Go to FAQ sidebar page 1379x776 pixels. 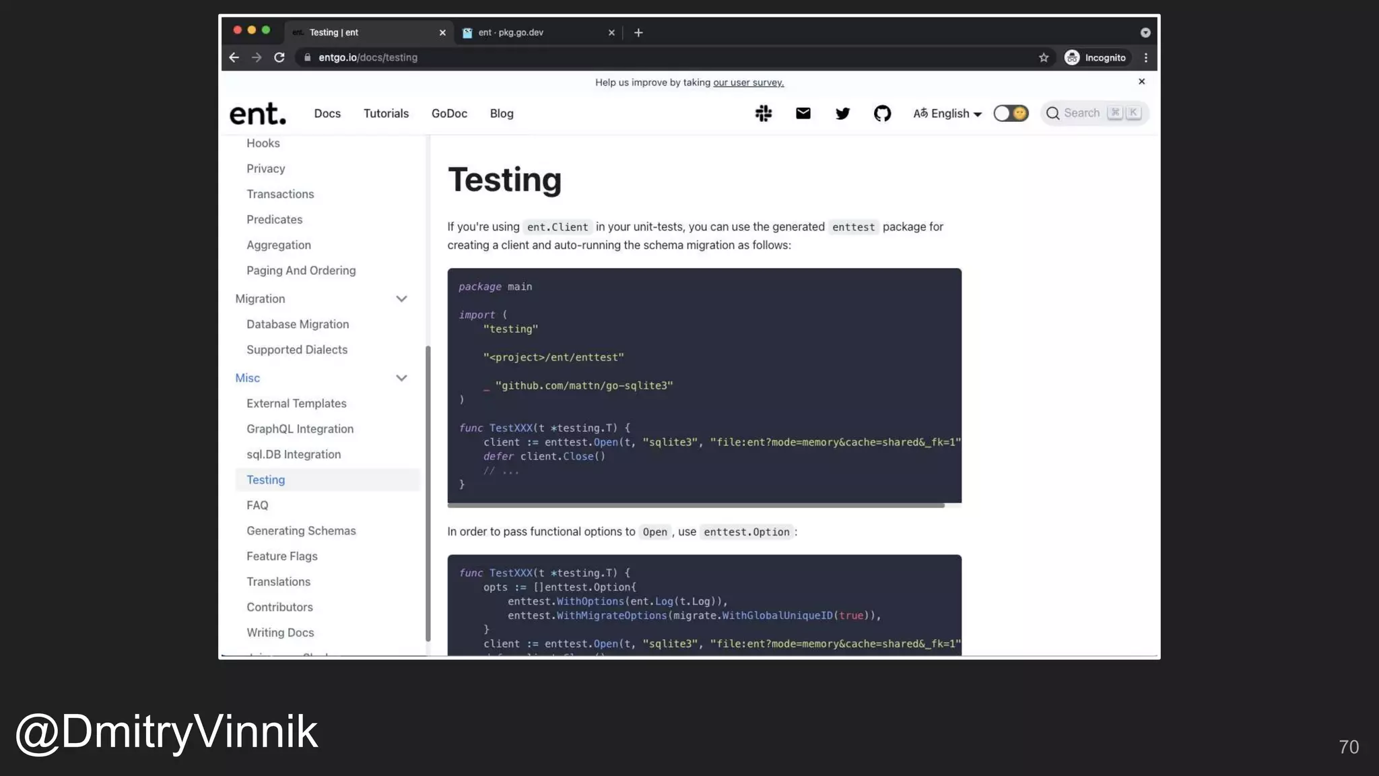(257, 505)
